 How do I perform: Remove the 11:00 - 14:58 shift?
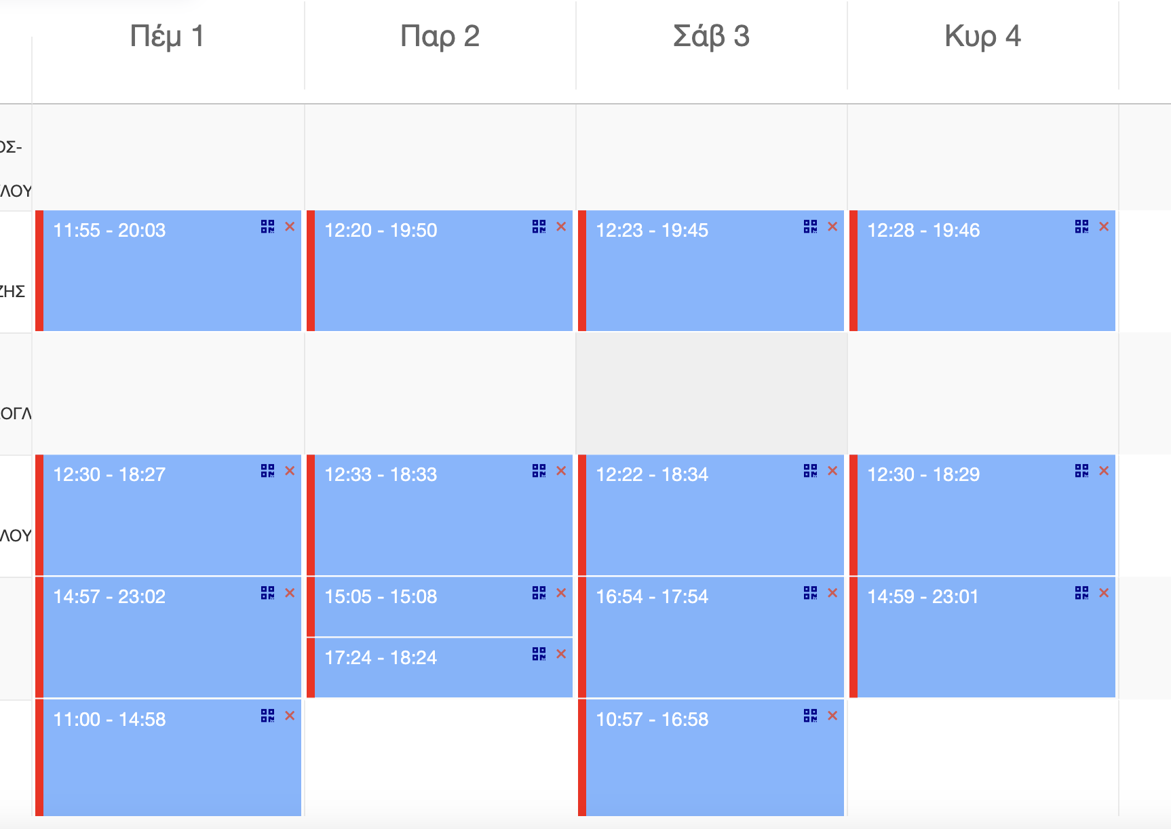pos(290,716)
